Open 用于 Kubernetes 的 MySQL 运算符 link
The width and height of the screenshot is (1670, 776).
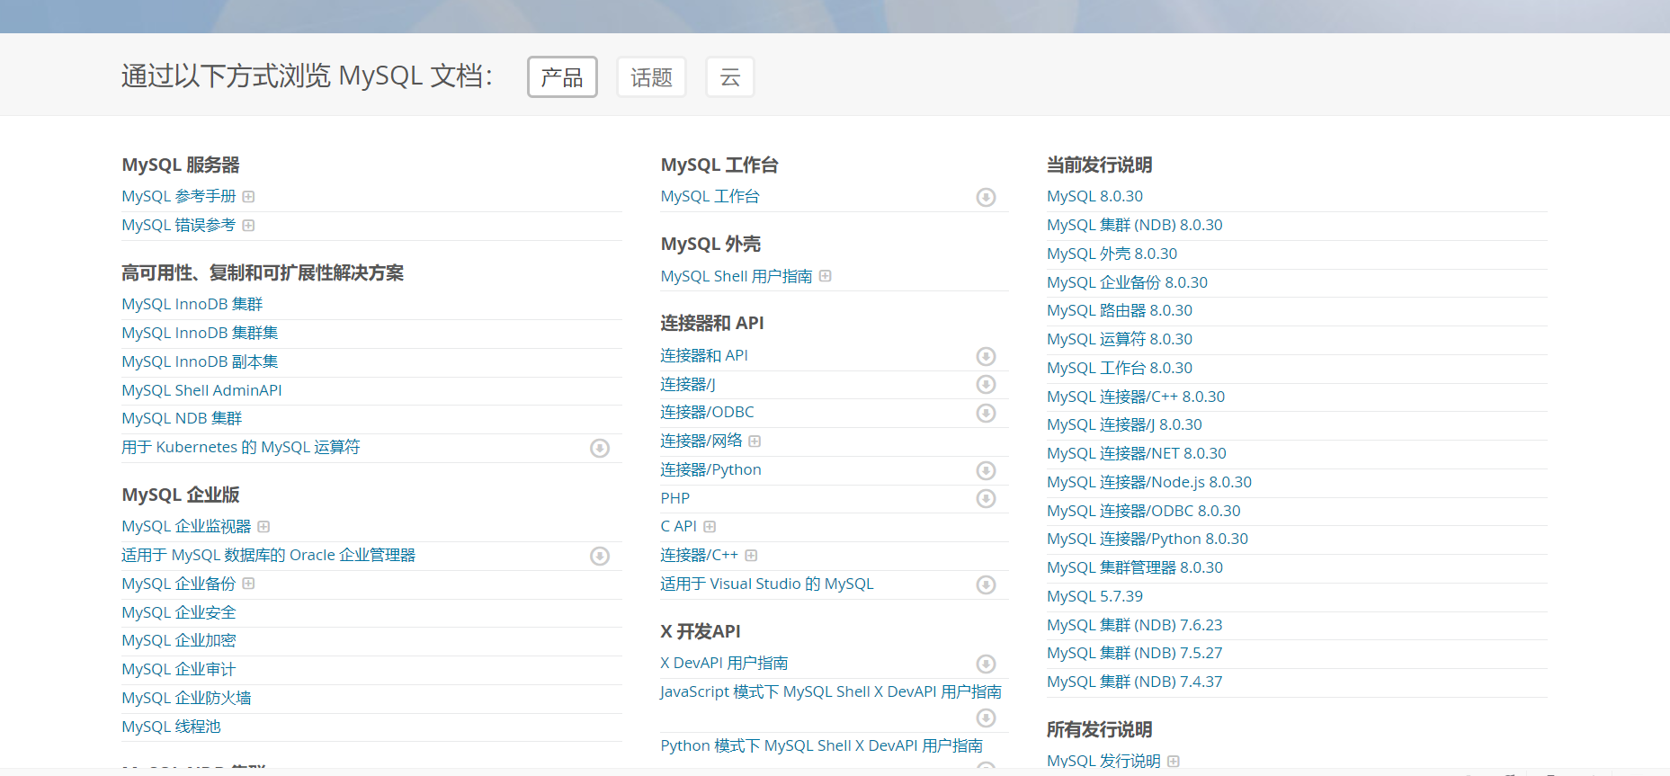tap(241, 447)
